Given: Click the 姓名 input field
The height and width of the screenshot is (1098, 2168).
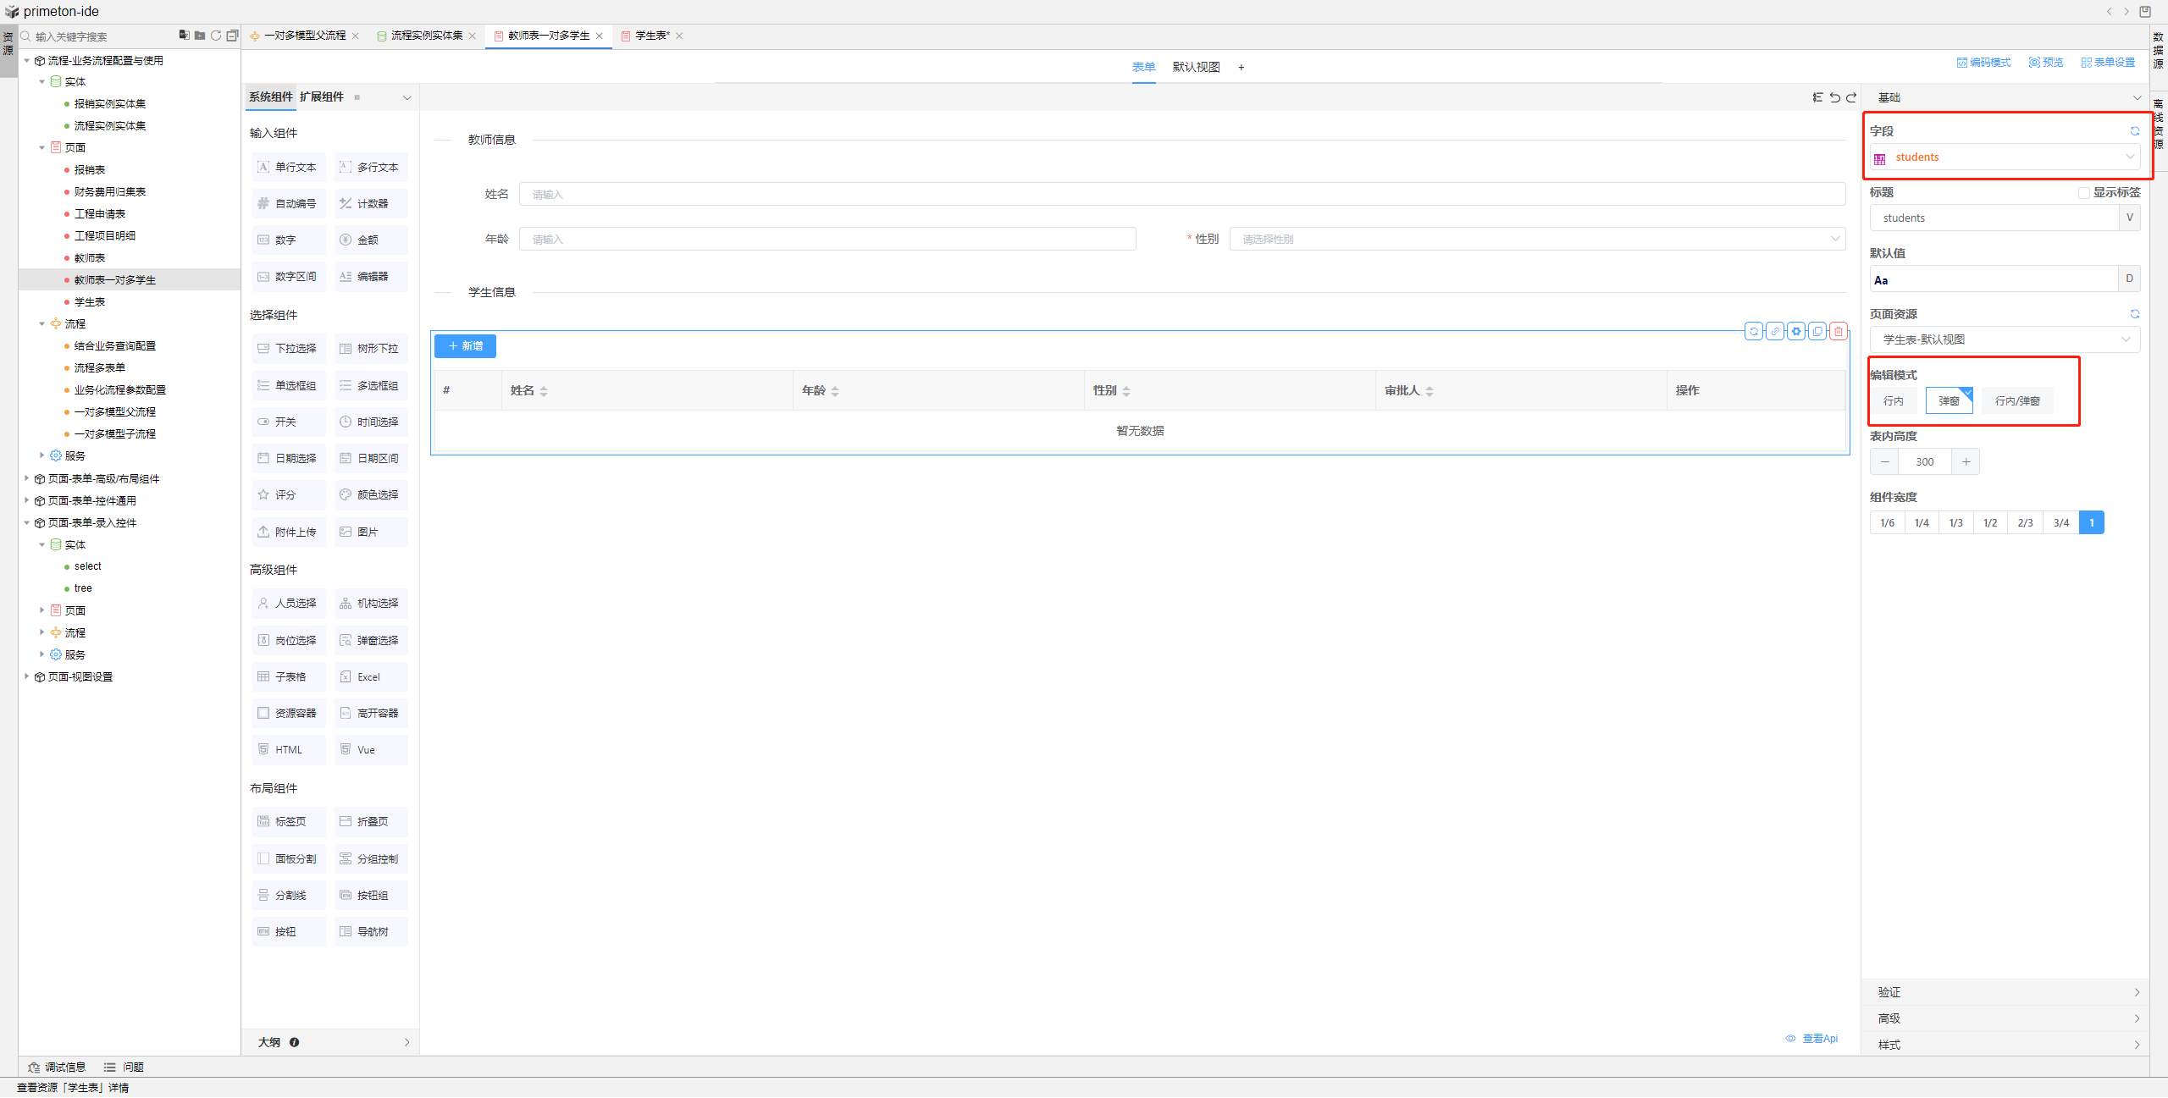Looking at the screenshot, I should [1181, 195].
